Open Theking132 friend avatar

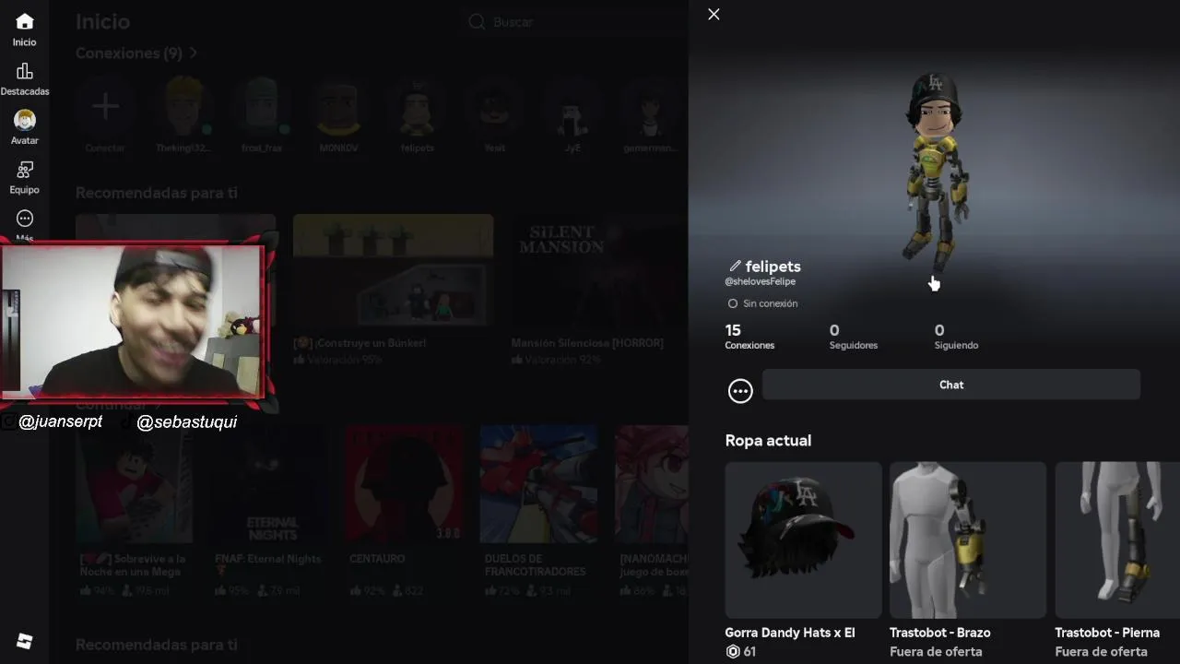[x=183, y=107]
